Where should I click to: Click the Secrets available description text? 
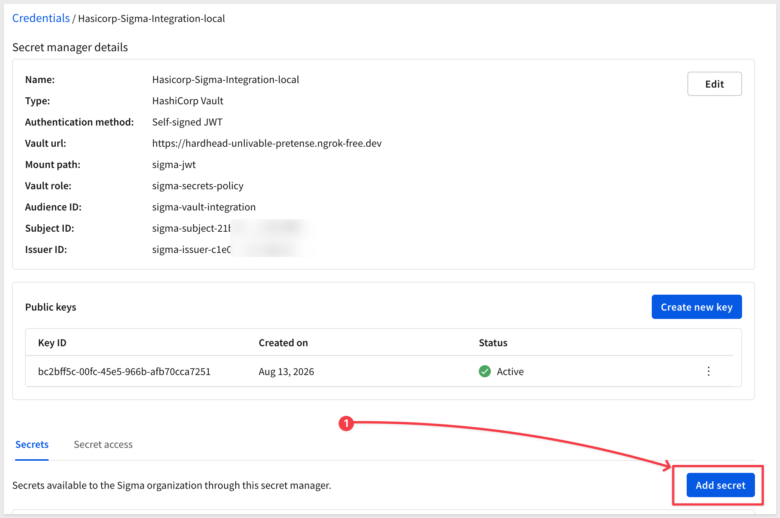click(x=171, y=485)
